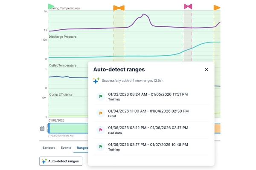Screen dimensions: 256x170
Task: Select the first orange bowtie event marker
Action: [x=119, y=8]
